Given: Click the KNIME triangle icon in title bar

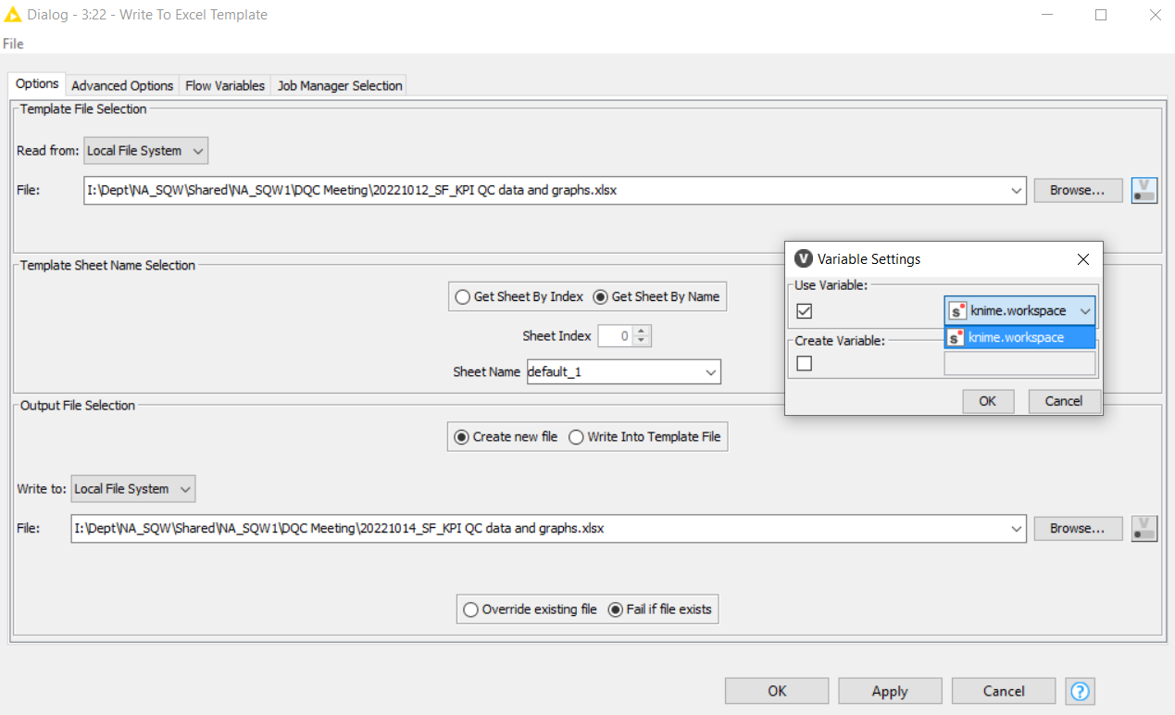Looking at the screenshot, I should coord(13,15).
